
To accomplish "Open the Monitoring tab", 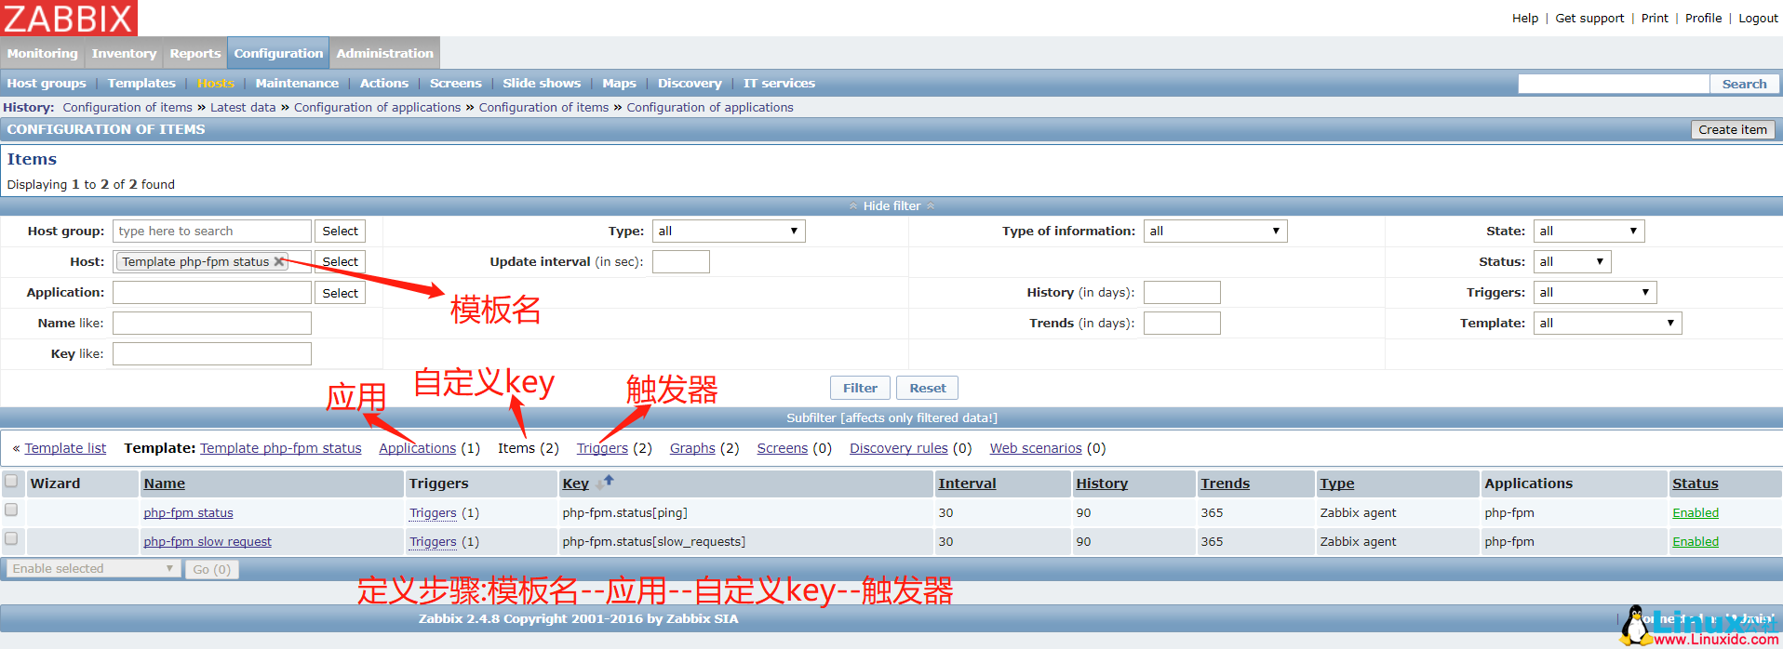I will pyautogui.click(x=43, y=53).
